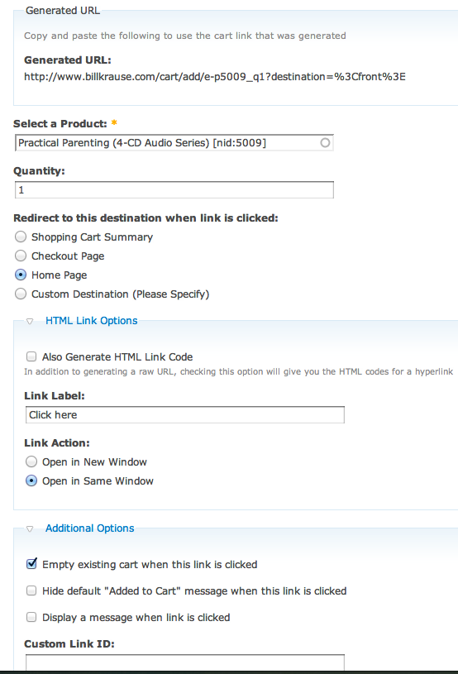Focus the Link Label input box
Viewport: 458px width, 674px height.
tap(184, 415)
